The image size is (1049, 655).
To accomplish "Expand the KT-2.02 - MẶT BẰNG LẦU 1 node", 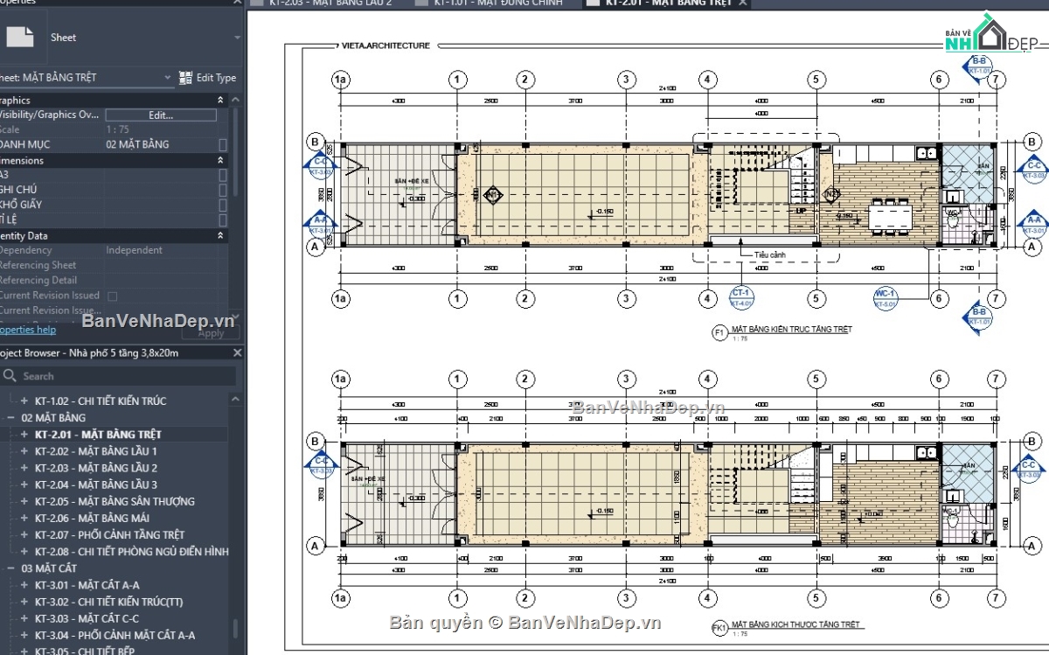I will 24,451.
